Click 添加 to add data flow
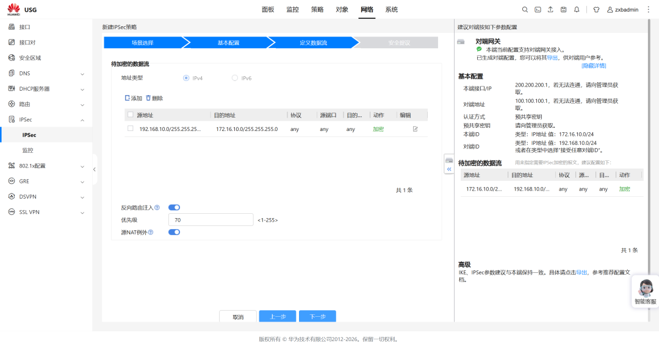659x346 pixels. point(133,98)
